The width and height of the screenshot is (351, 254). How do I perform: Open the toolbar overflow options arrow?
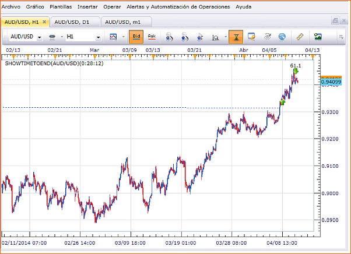pos(341,37)
